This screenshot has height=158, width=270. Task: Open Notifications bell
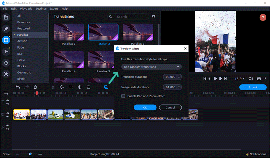pyautogui.click(x=247, y=154)
